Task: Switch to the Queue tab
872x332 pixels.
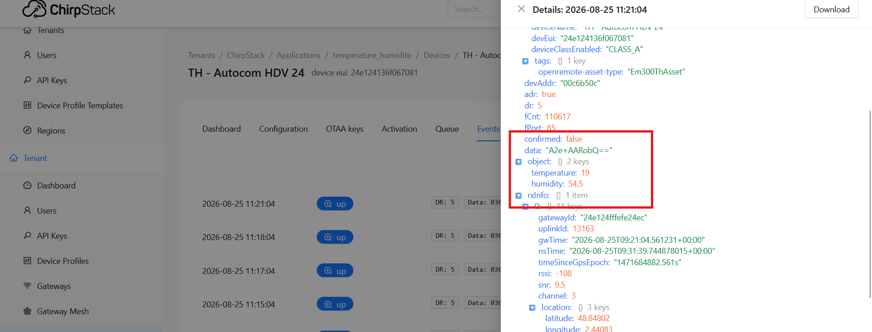Action: click(447, 129)
